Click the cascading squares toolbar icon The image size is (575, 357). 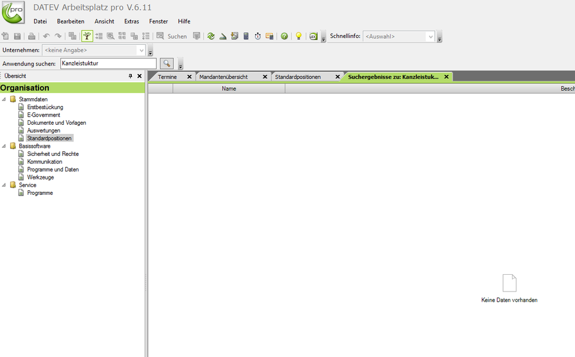point(134,36)
